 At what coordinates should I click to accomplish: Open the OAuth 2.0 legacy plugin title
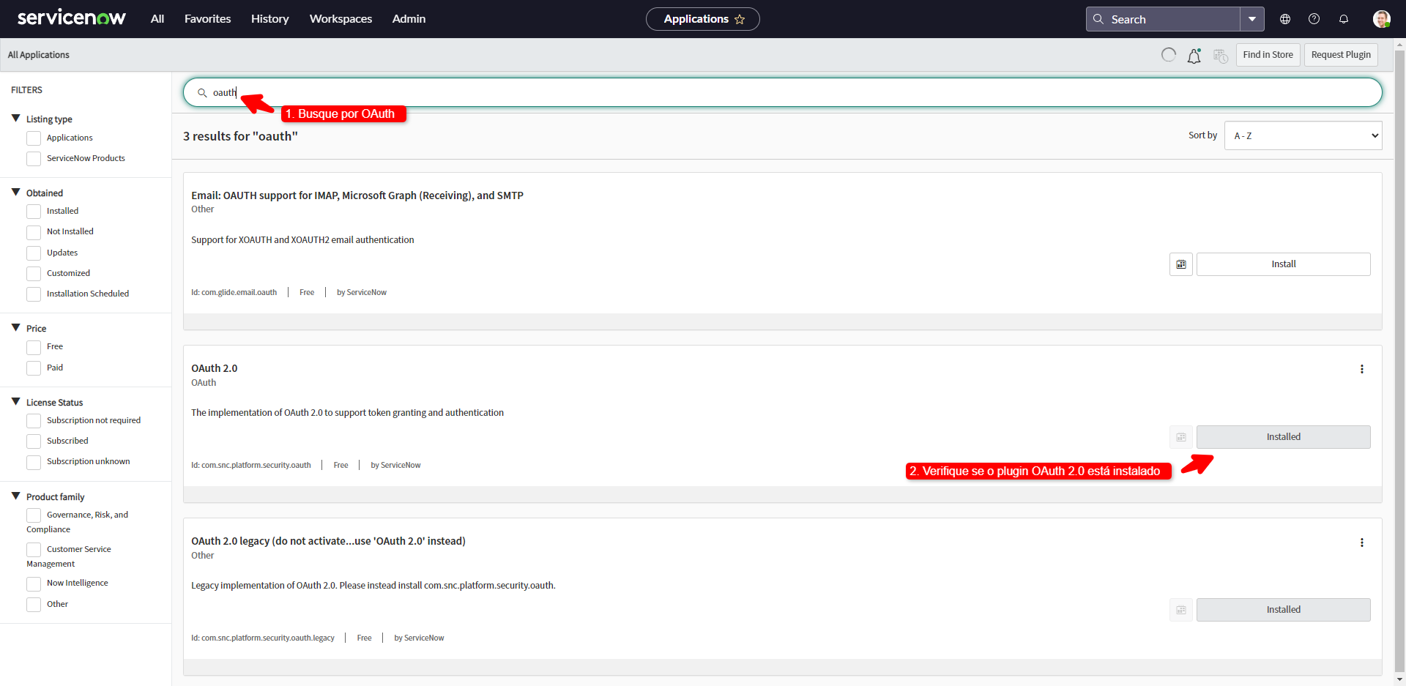pos(328,541)
